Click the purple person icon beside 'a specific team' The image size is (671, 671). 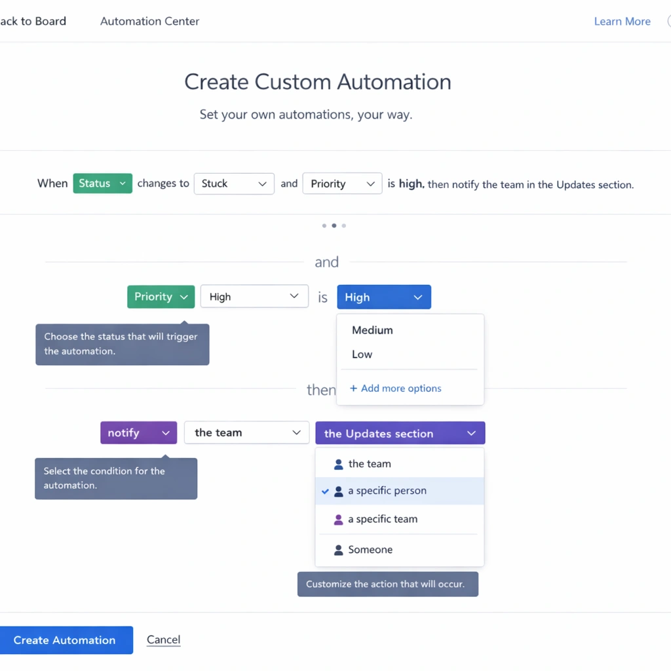pos(338,519)
